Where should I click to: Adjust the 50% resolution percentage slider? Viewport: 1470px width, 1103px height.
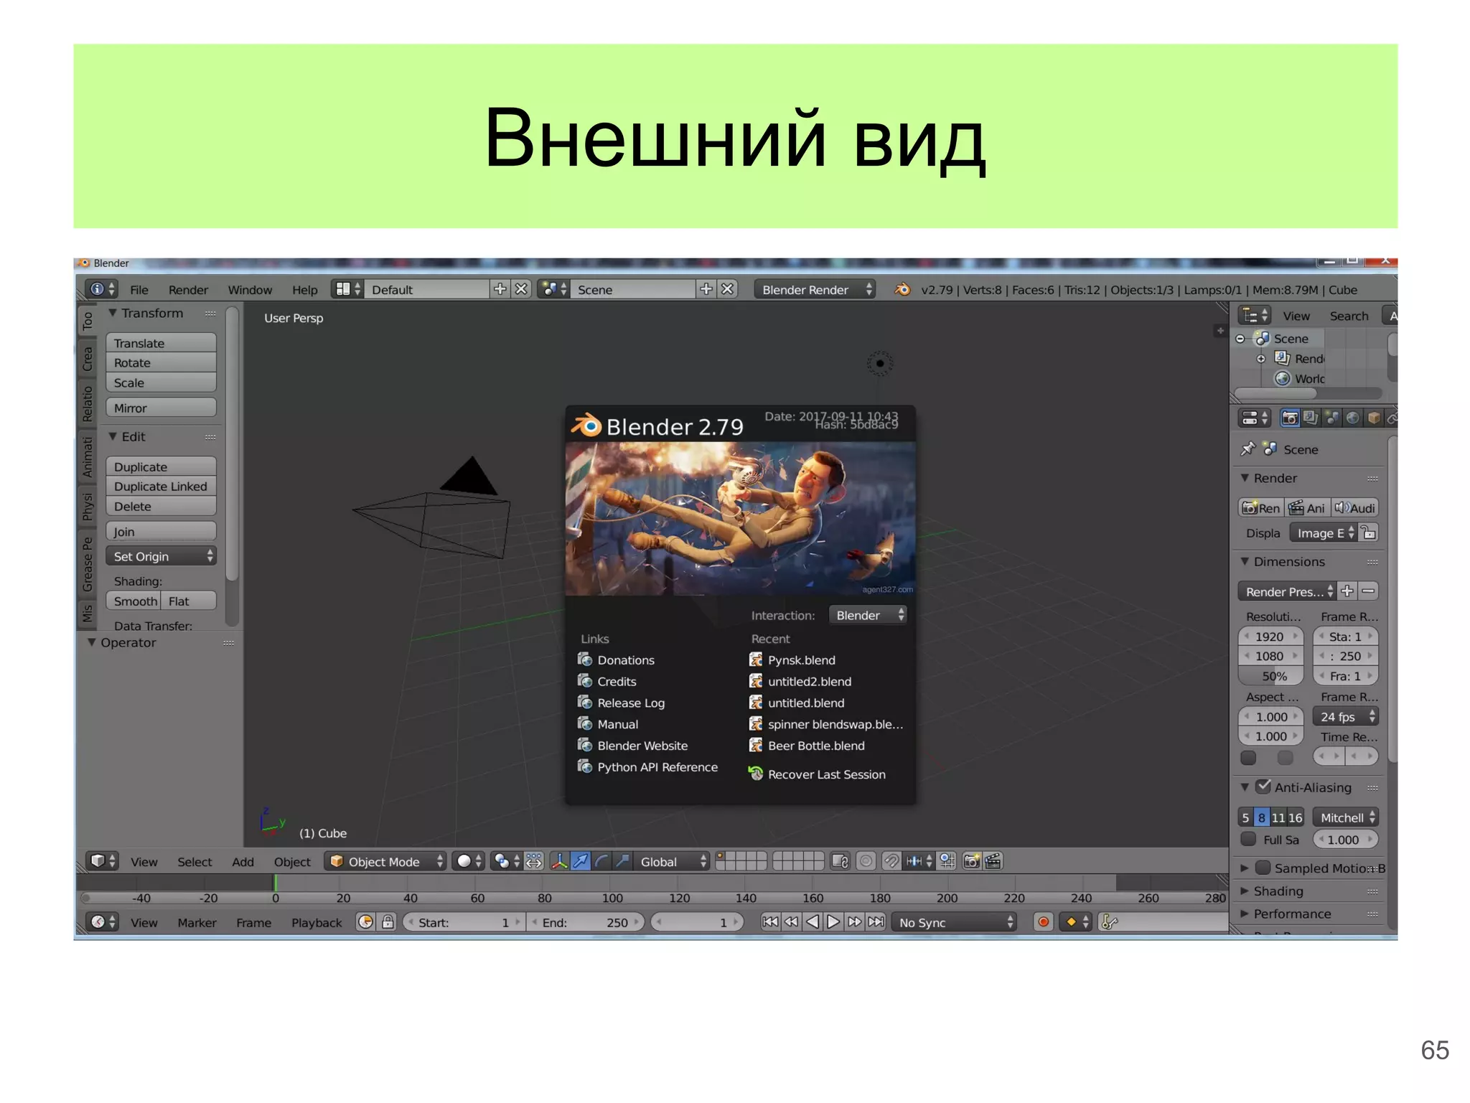pos(1270,676)
